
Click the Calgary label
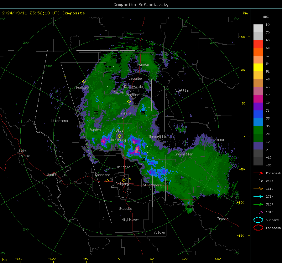point(122,184)
